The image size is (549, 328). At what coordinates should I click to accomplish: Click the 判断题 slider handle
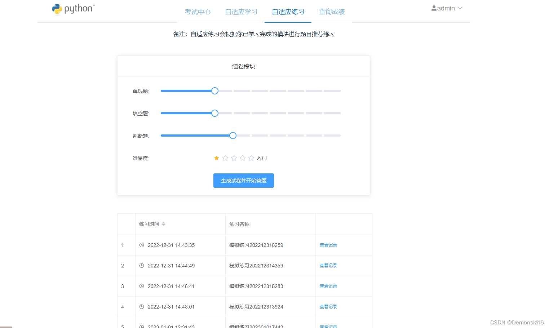[x=233, y=136]
